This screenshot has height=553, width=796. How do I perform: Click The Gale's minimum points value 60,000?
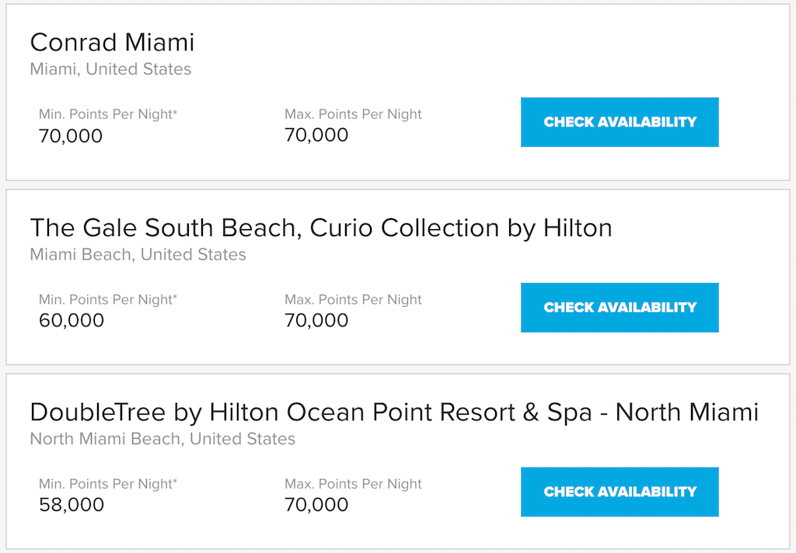pyautogui.click(x=72, y=321)
